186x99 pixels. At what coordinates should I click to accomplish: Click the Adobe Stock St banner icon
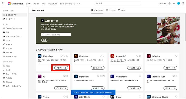point(43,21)
